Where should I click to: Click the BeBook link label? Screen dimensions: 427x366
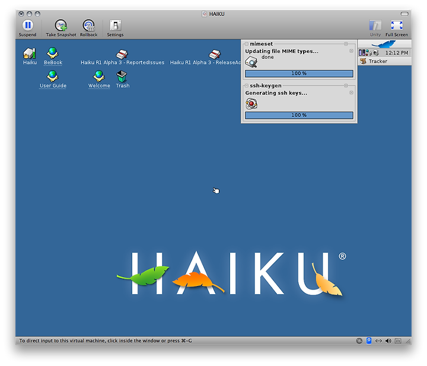(x=53, y=63)
